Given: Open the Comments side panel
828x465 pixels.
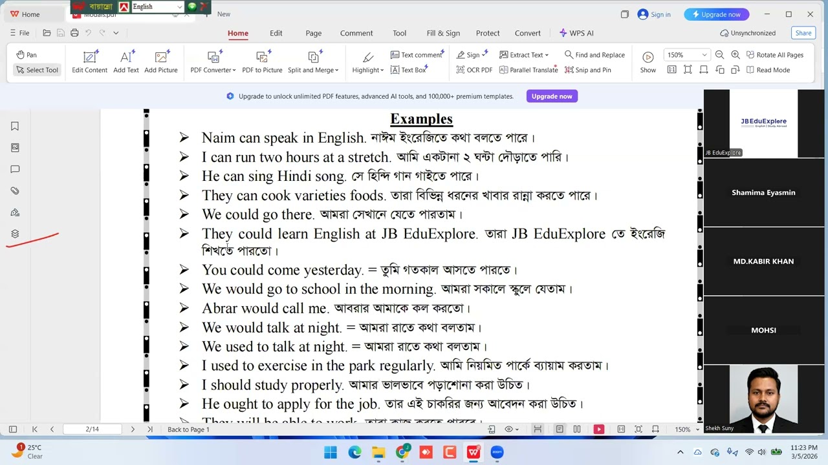Looking at the screenshot, I should coord(15,169).
